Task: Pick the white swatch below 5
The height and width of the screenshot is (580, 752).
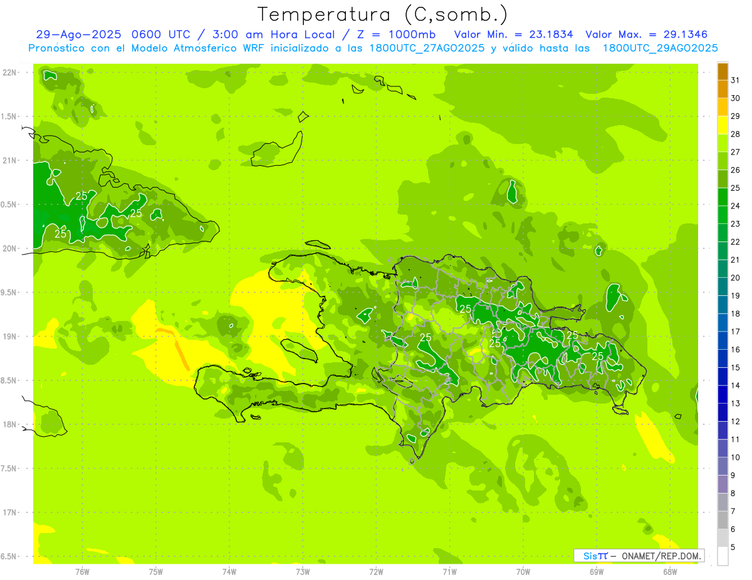Action: 723,556
